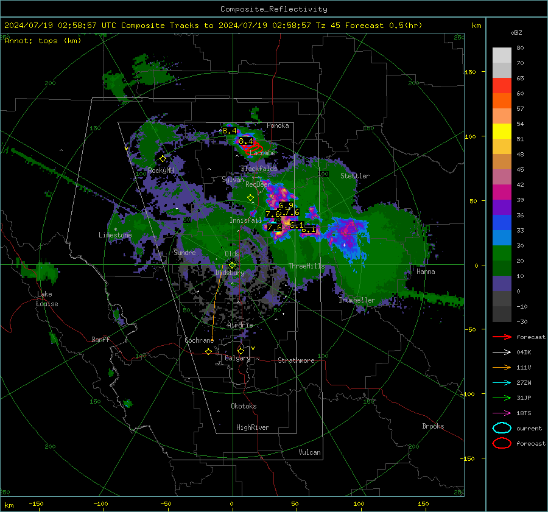Click the Lake Louise label
This screenshot has width=548, height=512.
(x=47, y=299)
